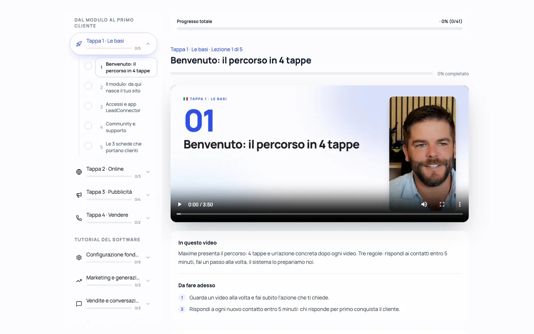Click the rocket icon for Tappa 1
The image size is (534, 334).
click(79, 44)
